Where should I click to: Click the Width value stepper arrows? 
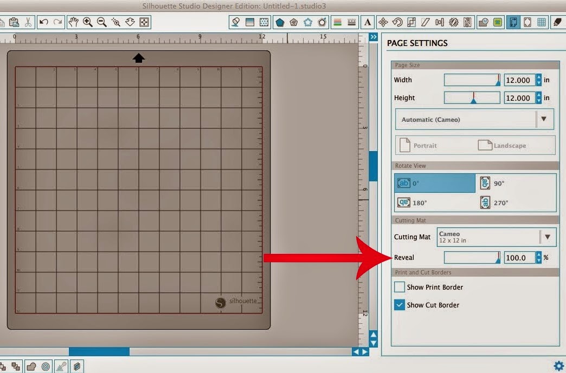pos(538,80)
